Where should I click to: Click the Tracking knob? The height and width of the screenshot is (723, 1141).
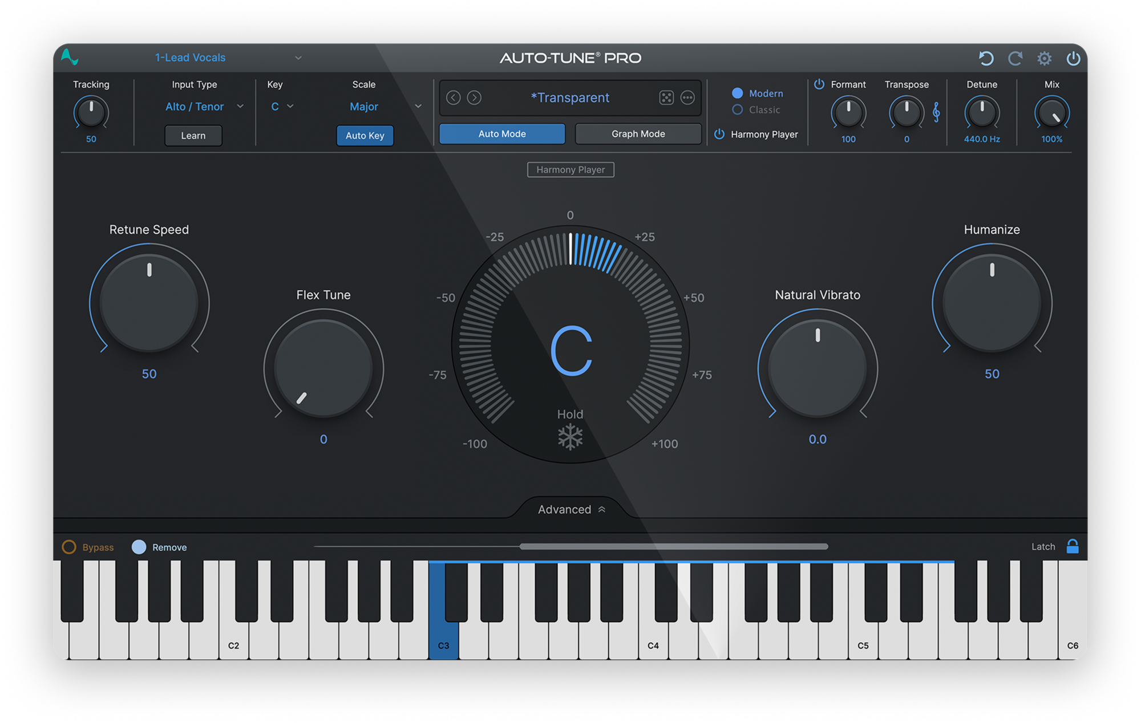[x=91, y=112]
